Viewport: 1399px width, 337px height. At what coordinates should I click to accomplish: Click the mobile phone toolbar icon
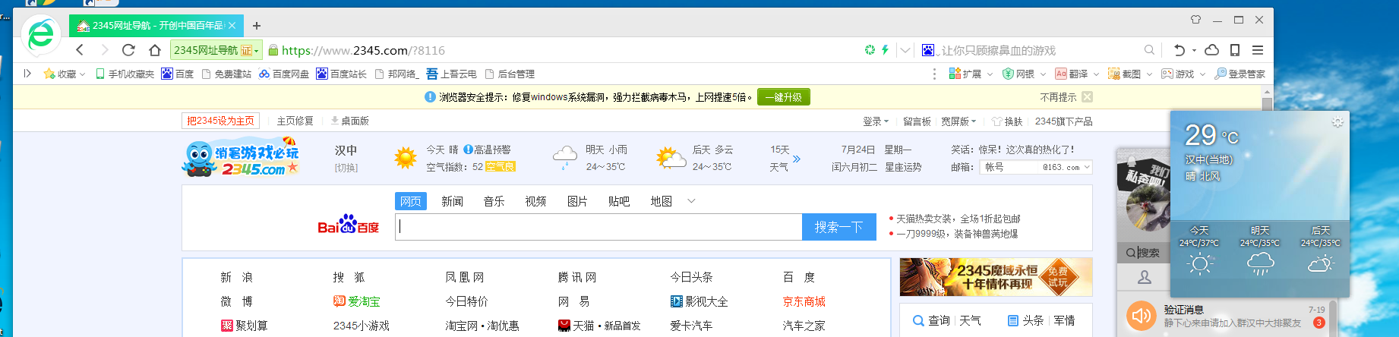coord(1235,50)
